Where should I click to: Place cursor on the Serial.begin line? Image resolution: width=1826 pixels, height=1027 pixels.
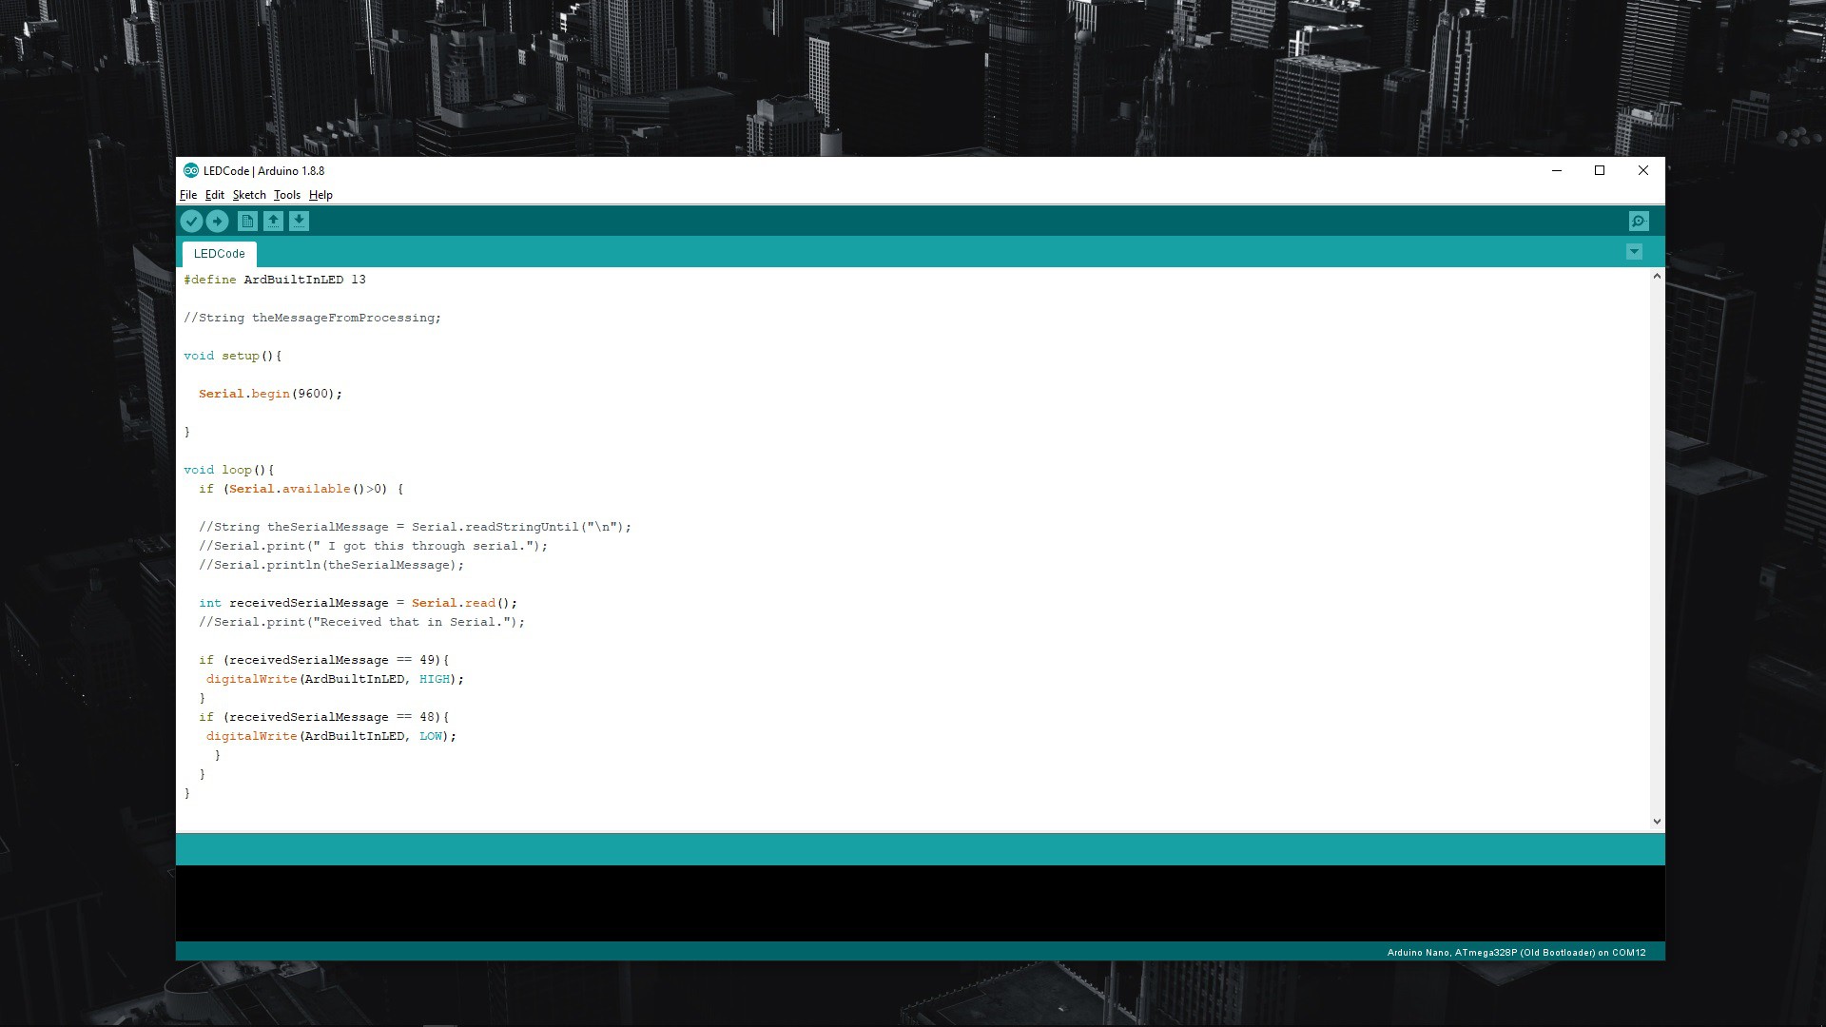pos(269,393)
